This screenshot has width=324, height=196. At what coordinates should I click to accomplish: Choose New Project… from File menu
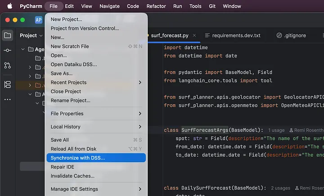coord(96,19)
